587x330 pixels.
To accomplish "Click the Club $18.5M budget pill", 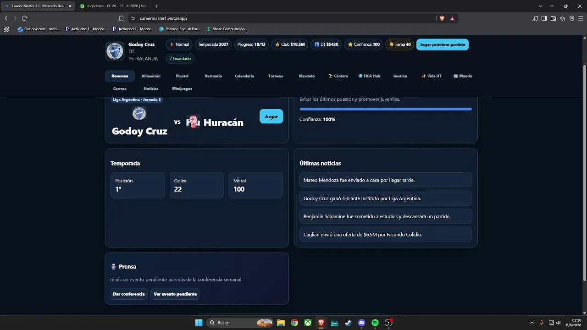I will [x=290, y=44].
